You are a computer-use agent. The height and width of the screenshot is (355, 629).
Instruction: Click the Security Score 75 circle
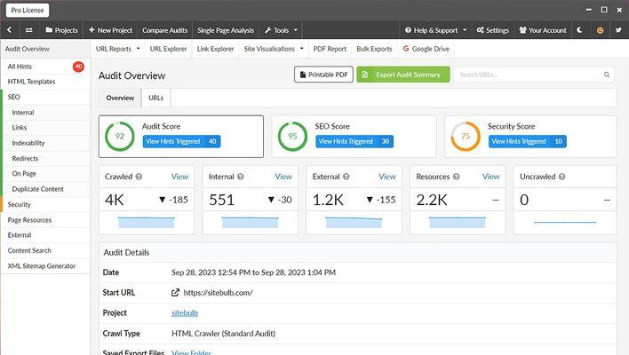[466, 136]
